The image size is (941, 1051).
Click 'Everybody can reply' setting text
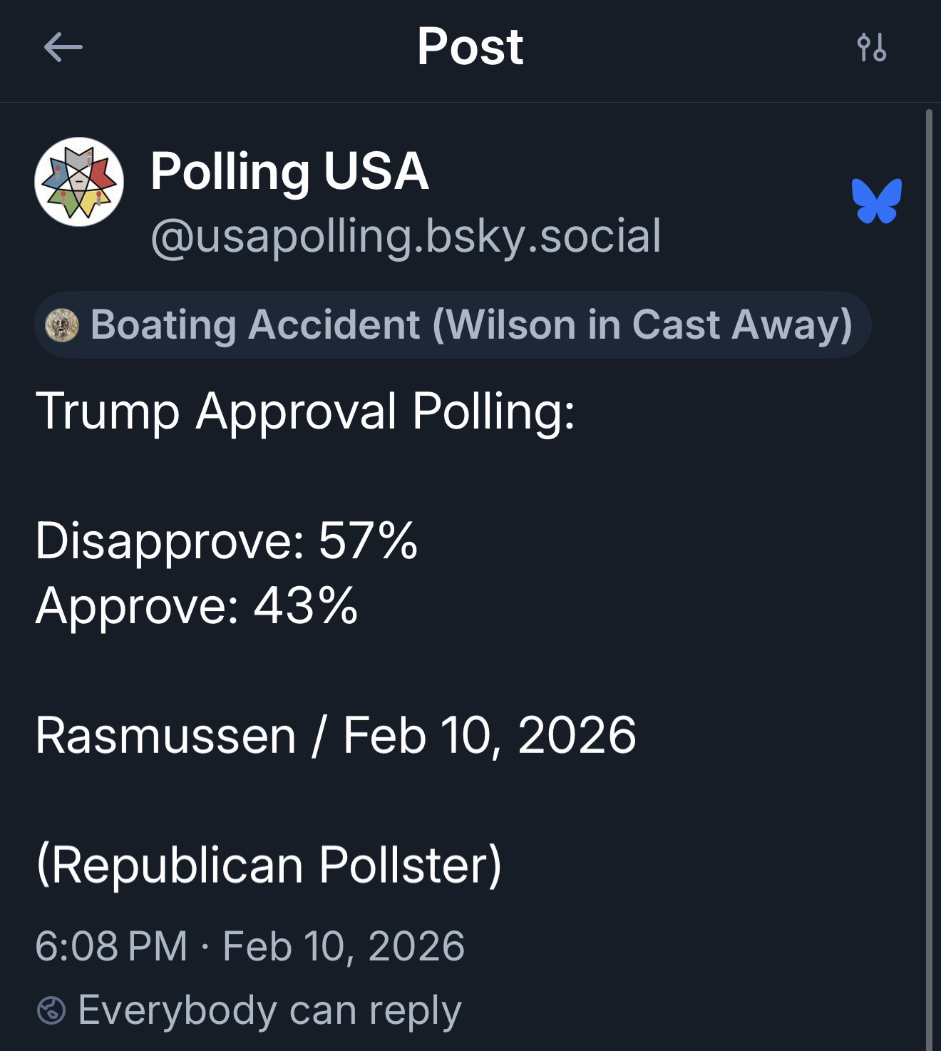(269, 1010)
